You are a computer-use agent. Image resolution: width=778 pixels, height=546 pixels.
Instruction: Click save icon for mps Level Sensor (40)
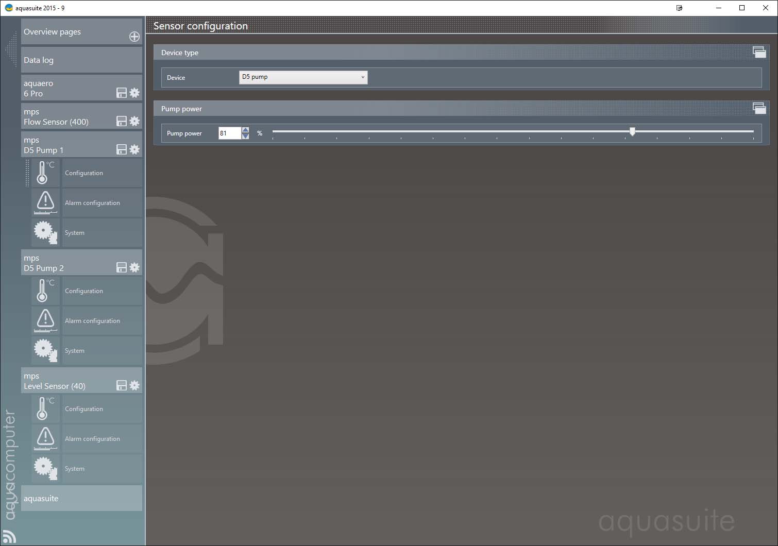click(122, 385)
